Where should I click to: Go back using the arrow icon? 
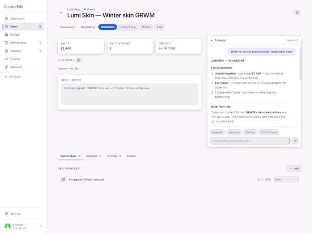61,13
